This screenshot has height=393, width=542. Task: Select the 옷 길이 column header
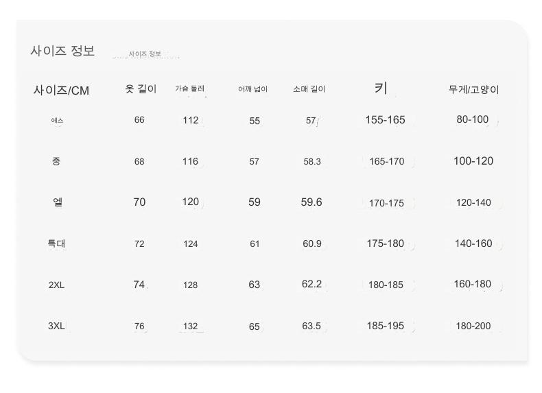click(x=141, y=88)
